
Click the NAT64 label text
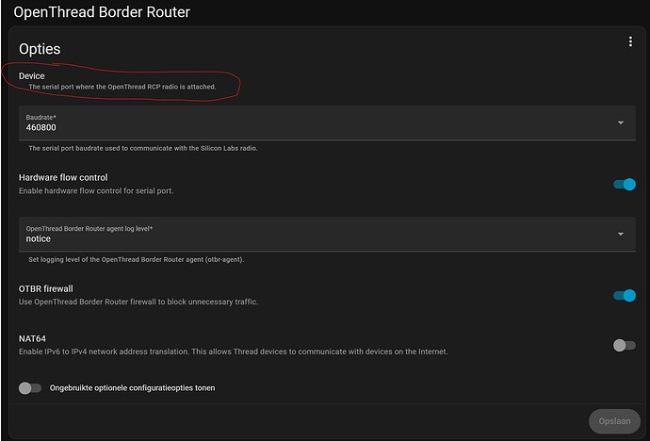click(x=32, y=338)
